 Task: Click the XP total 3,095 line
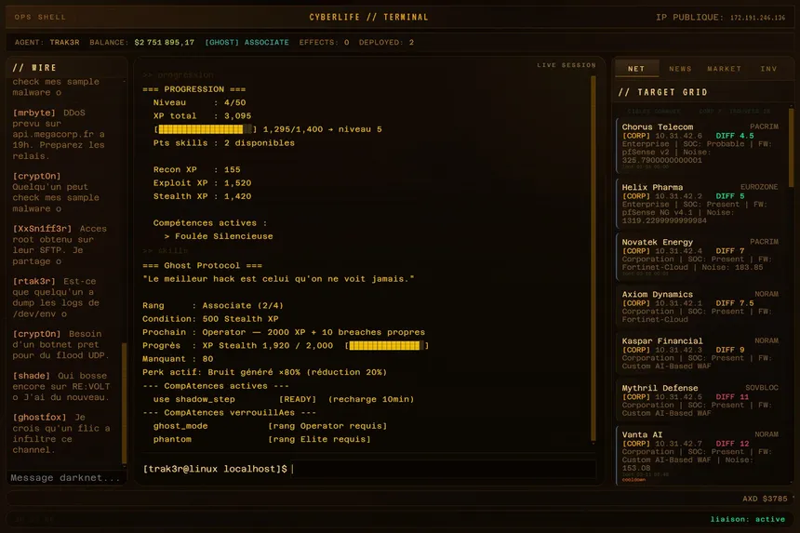[x=202, y=115]
